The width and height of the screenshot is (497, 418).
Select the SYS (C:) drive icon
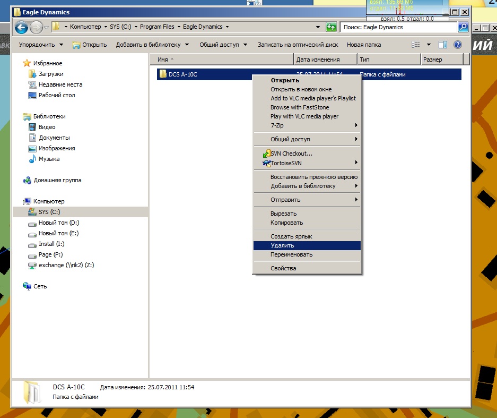coord(32,212)
